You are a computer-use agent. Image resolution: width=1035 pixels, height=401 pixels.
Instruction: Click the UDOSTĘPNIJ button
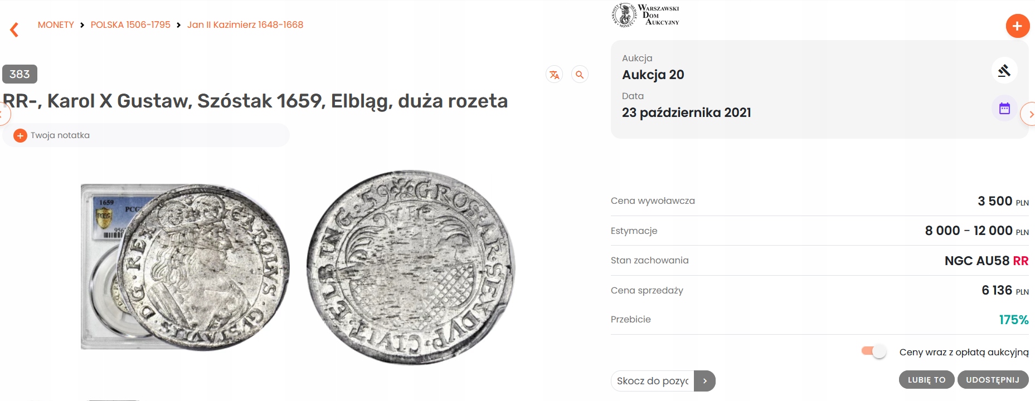click(993, 380)
